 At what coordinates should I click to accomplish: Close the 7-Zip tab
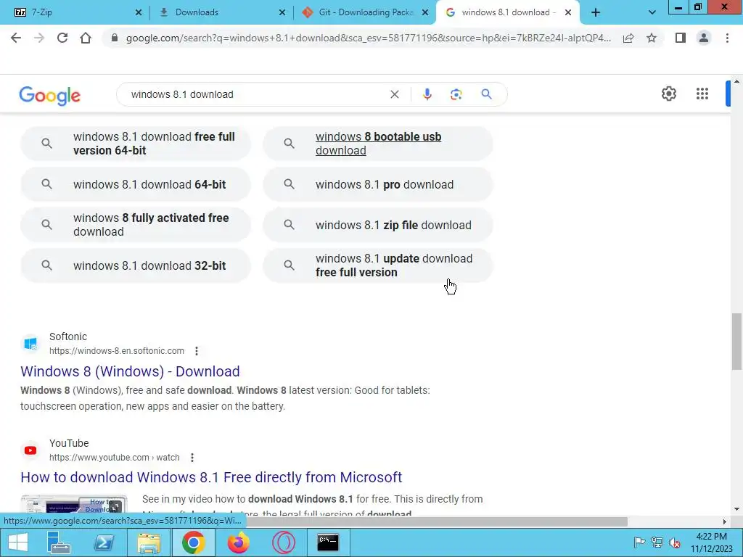point(139,12)
